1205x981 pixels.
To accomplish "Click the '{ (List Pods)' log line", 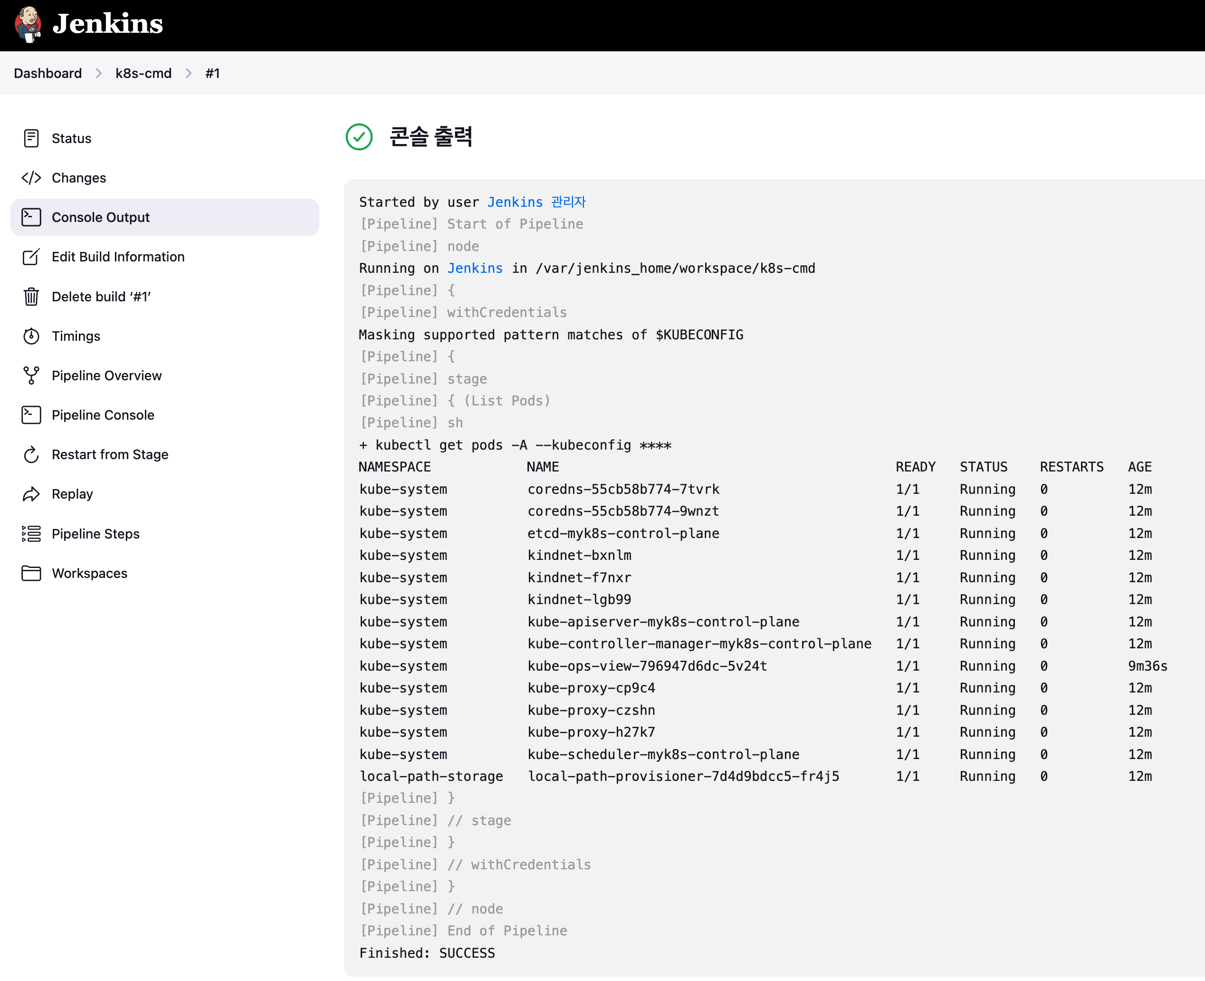I will [455, 401].
